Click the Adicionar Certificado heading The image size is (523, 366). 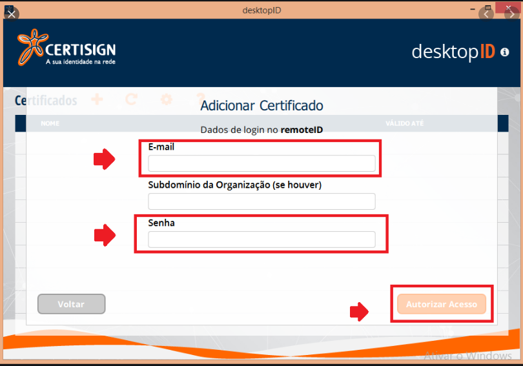pyautogui.click(x=261, y=106)
